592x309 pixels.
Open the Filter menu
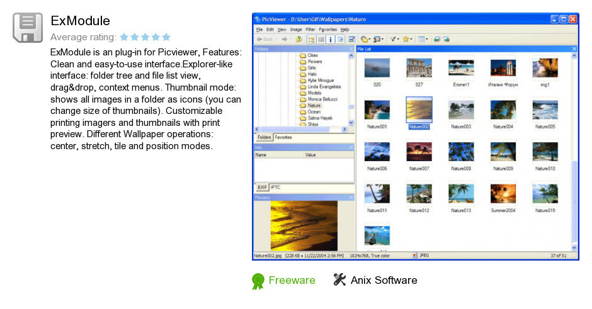tap(310, 30)
